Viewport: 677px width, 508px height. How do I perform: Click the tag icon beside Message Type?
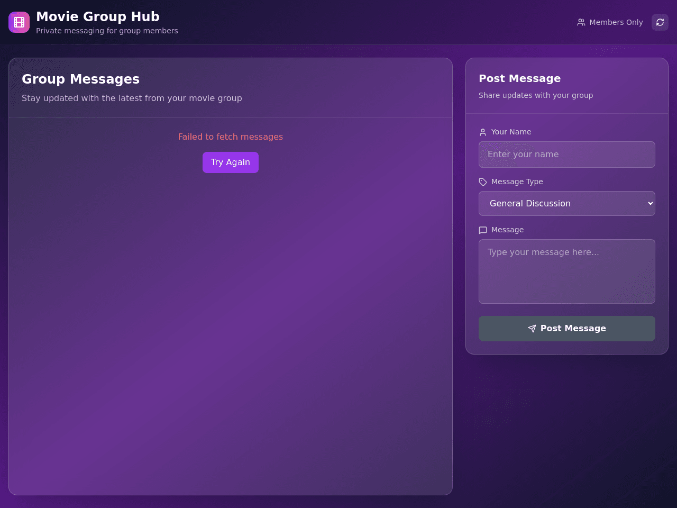[x=483, y=182]
